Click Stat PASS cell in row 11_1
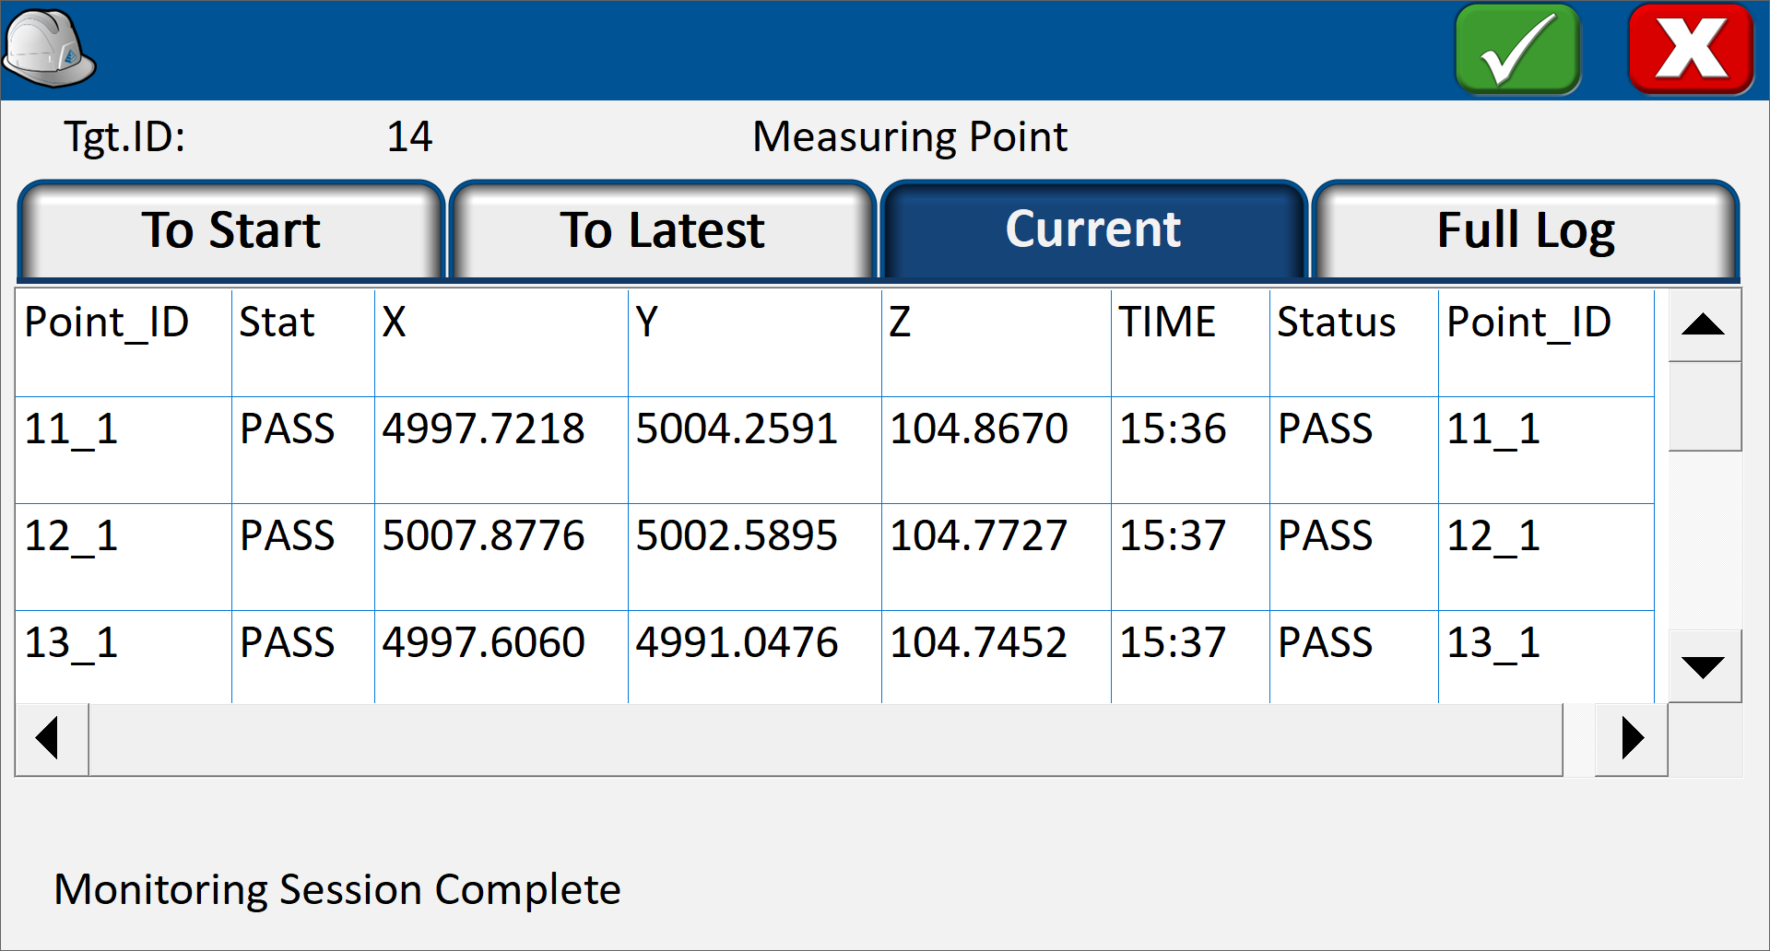The height and width of the screenshot is (951, 1770). tap(303, 450)
